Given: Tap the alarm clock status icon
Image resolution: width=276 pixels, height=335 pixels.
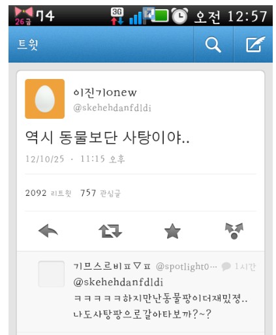Looking at the screenshot, I should 179,16.
